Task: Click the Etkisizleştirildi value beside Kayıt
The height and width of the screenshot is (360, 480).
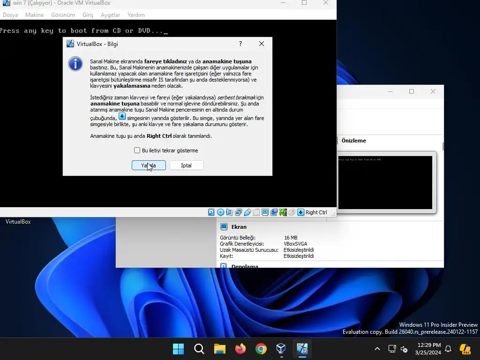Action: tap(299, 256)
